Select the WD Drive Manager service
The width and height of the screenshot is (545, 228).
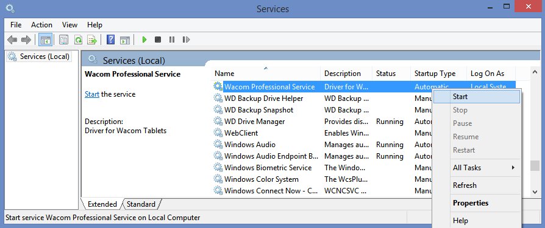(x=255, y=121)
